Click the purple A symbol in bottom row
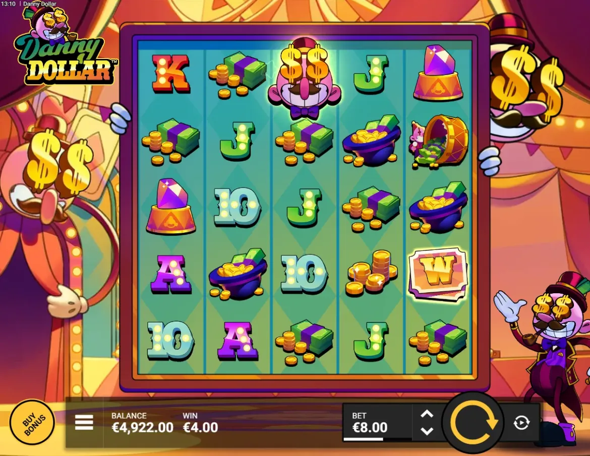 tap(238, 341)
